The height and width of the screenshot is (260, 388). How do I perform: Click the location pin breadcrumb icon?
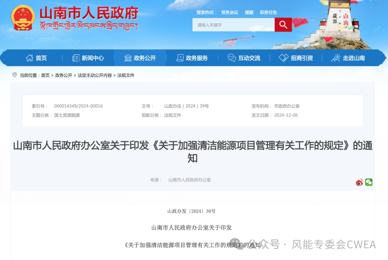click(x=15, y=75)
